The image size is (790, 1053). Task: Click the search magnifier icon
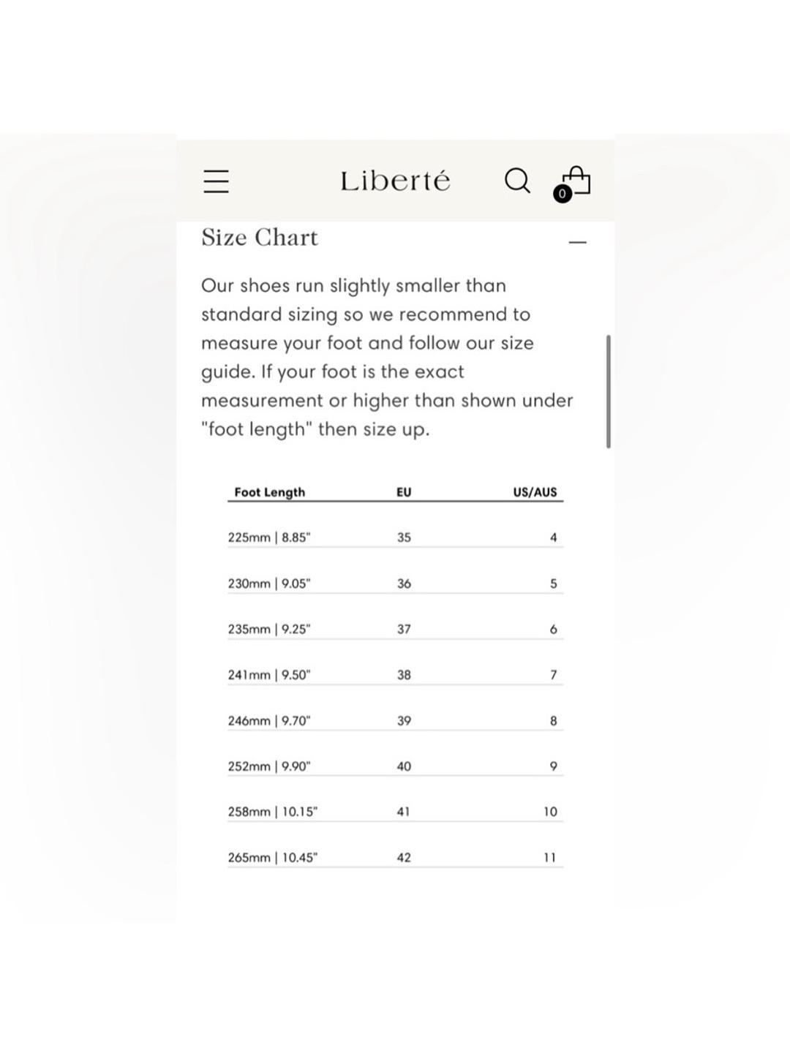coord(517,181)
